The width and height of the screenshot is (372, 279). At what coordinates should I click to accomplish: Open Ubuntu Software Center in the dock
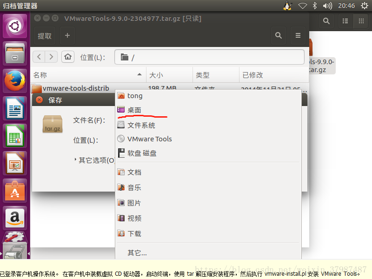(15, 191)
